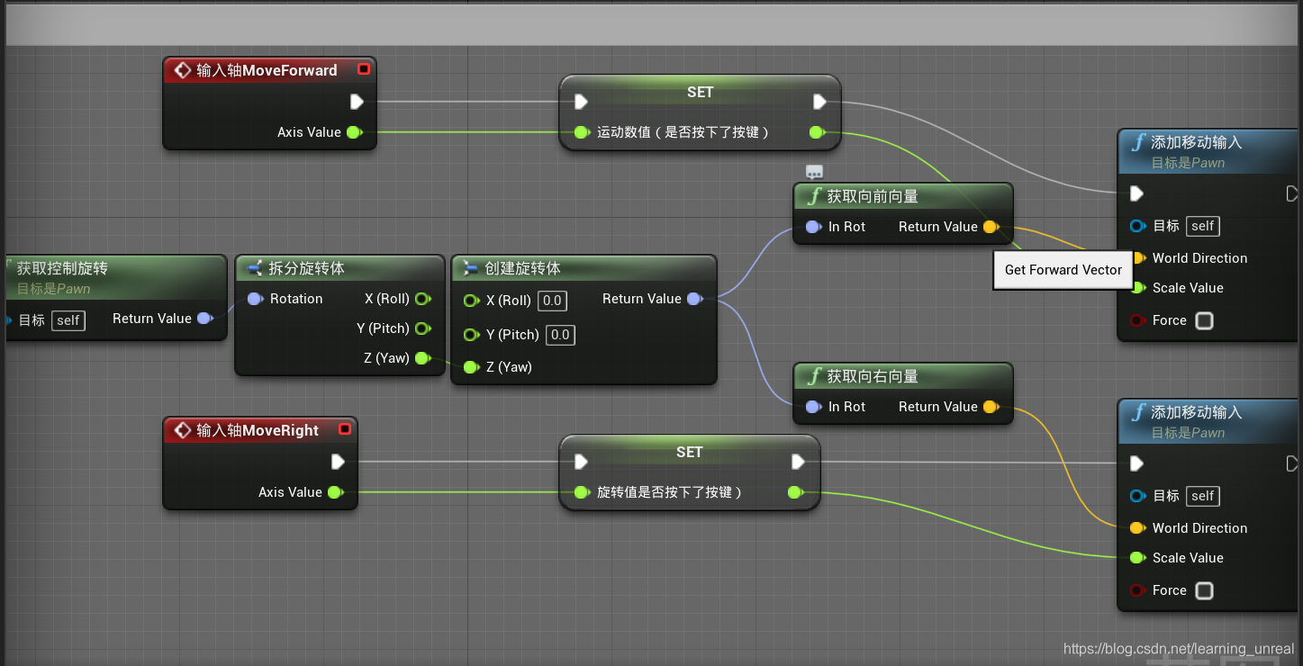Screen dimensions: 1303x666
Task: Click the break struct icon on 拆分旋转体 node
Action: point(255,267)
